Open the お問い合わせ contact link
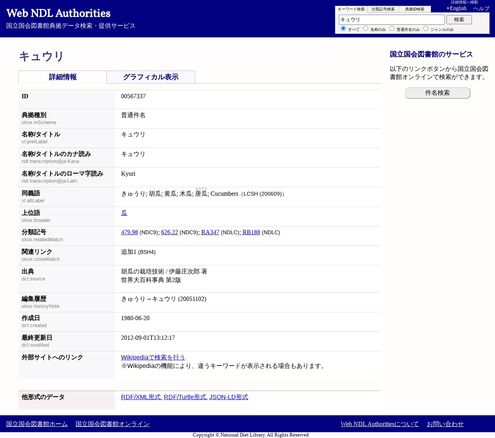This screenshot has height=438, width=495. pos(445,424)
